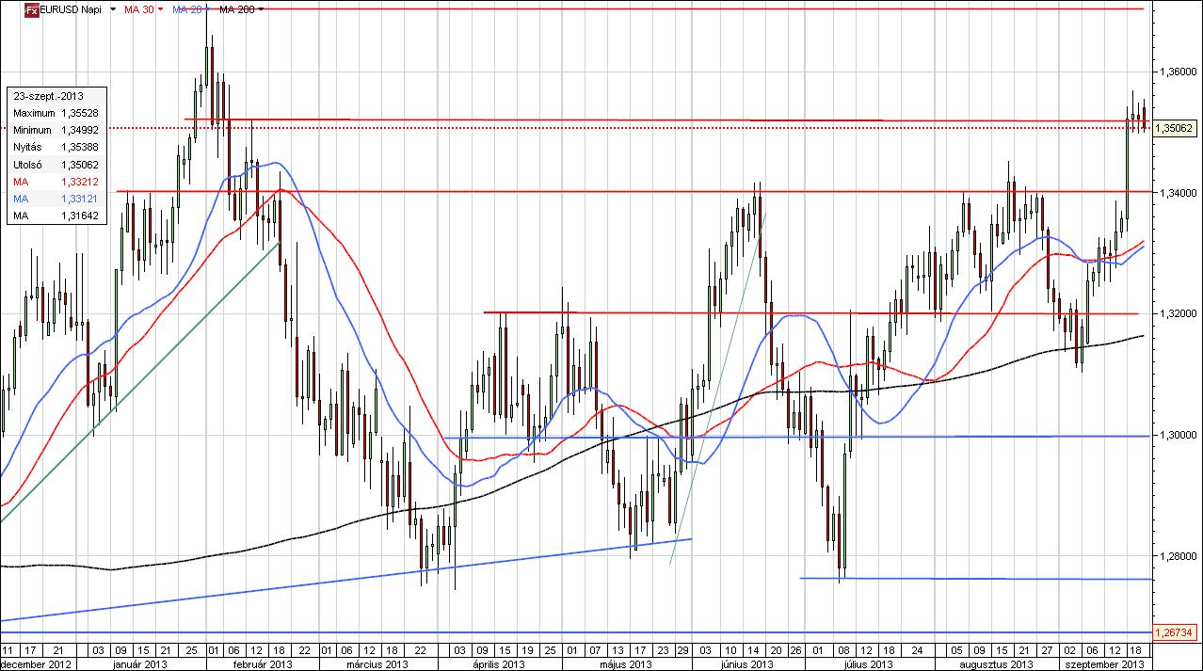Click the 1,32000 price axis label
Image resolution: width=1203 pixels, height=671 pixels.
pyautogui.click(x=1179, y=313)
